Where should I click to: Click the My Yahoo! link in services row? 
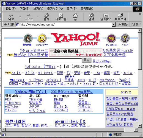(108, 80)
